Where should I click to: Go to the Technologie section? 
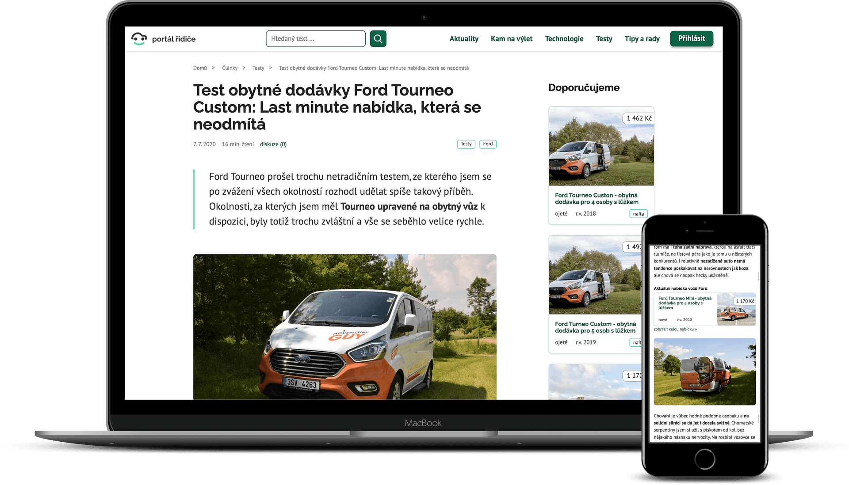click(x=564, y=39)
